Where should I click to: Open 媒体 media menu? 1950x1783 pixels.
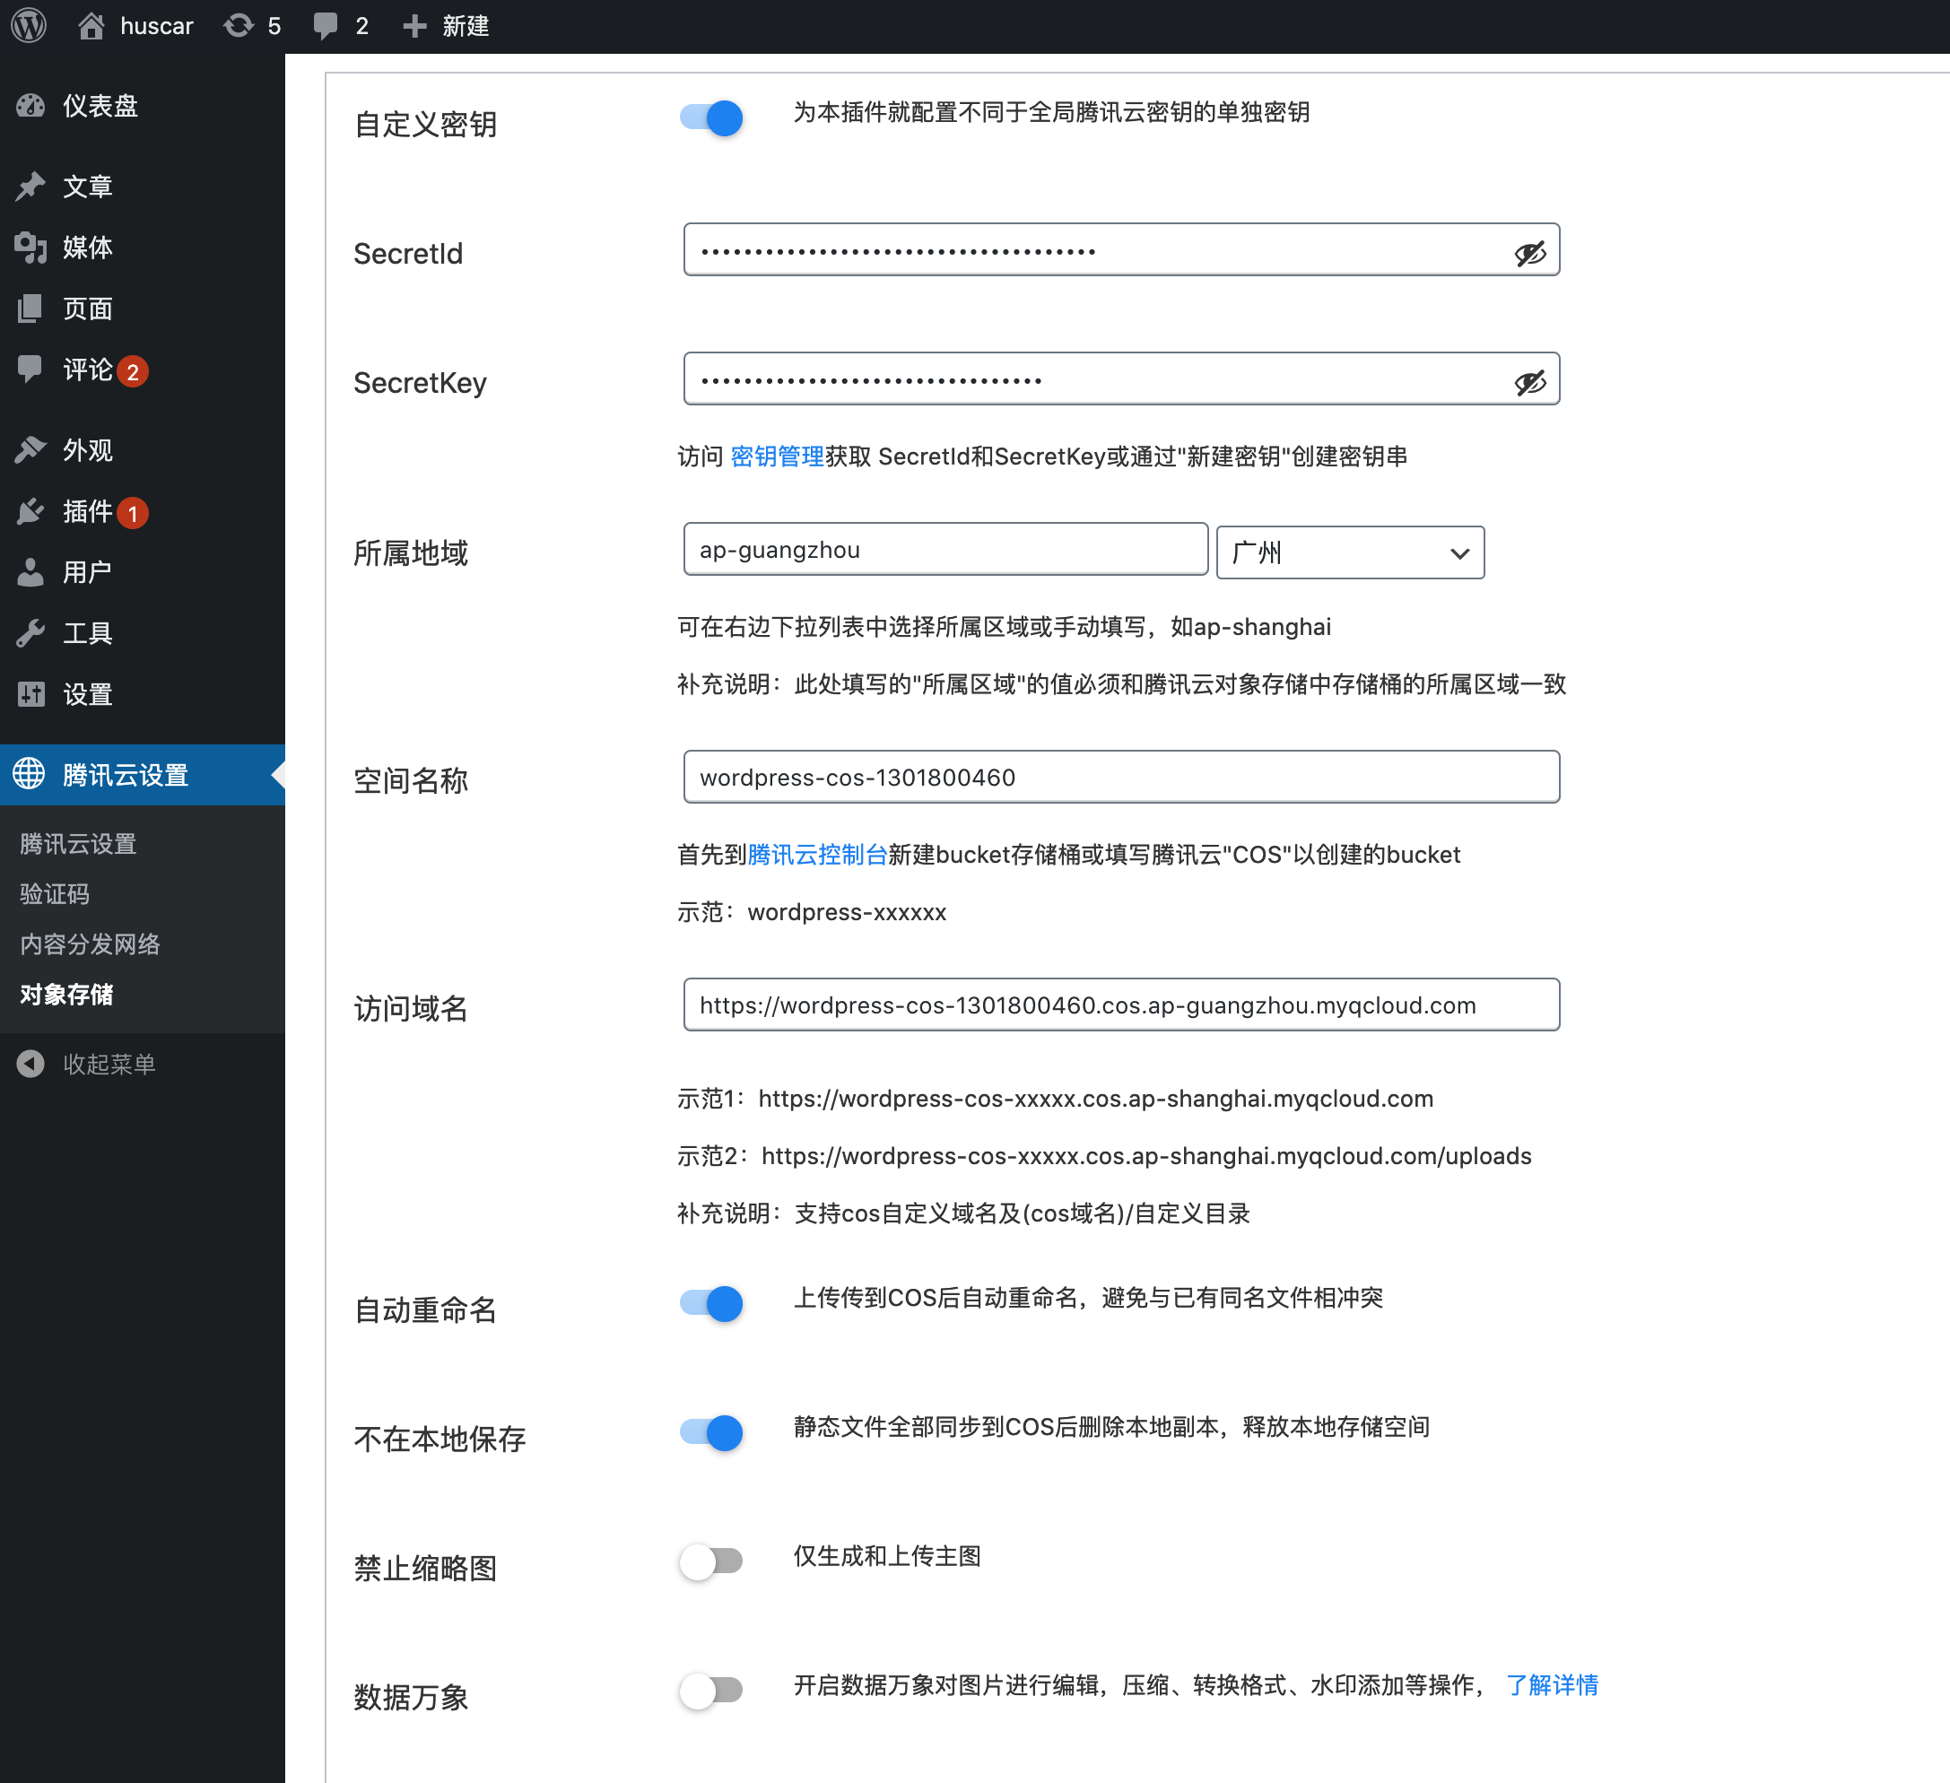click(143, 248)
